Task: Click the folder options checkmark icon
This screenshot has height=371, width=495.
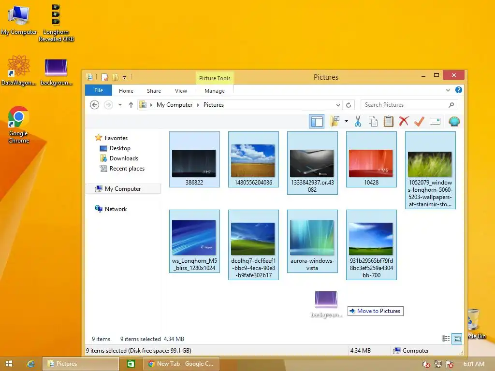Action: [335, 121]
